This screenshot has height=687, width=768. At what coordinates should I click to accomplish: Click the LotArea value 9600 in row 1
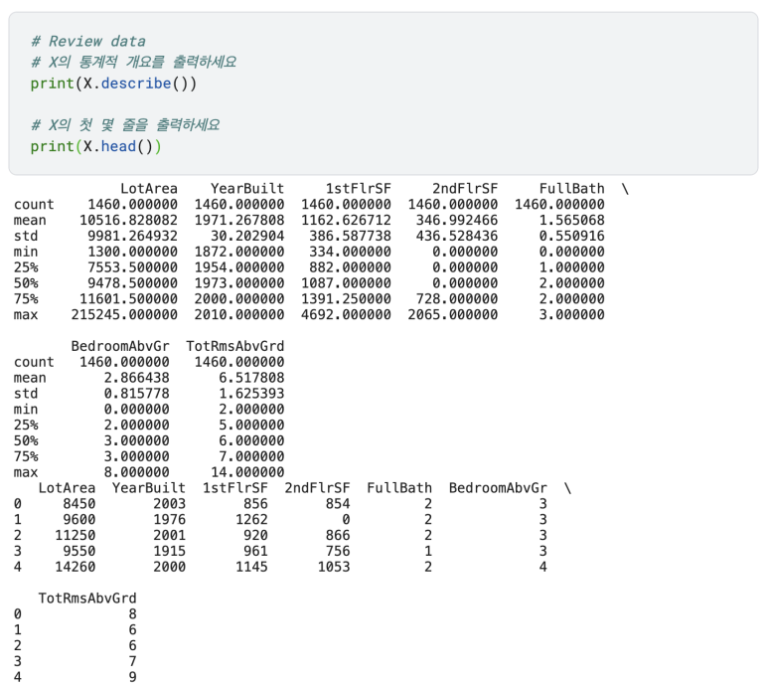[78, 519]
